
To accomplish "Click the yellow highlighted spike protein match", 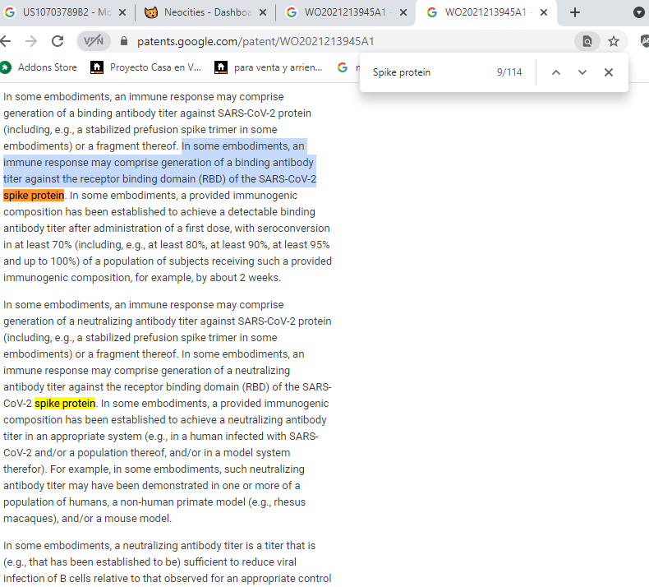I will point(65,404).
